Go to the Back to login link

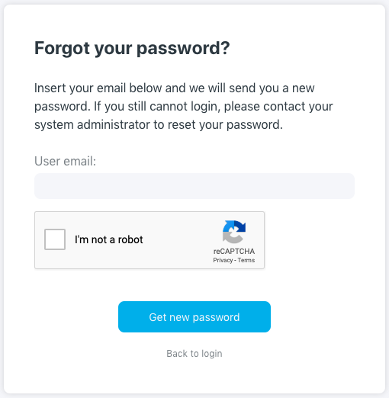pos(194,354)
